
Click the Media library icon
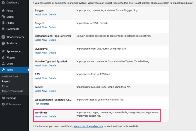pyautogui.click(x=3, y=17)
